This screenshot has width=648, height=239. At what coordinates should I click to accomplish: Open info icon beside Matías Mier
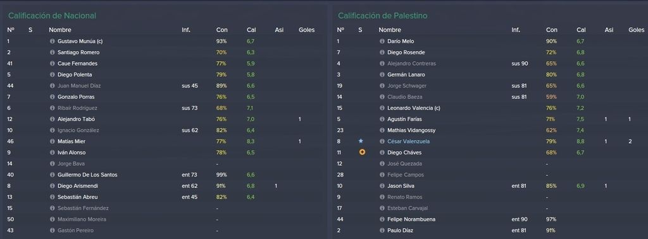[52, 141]
